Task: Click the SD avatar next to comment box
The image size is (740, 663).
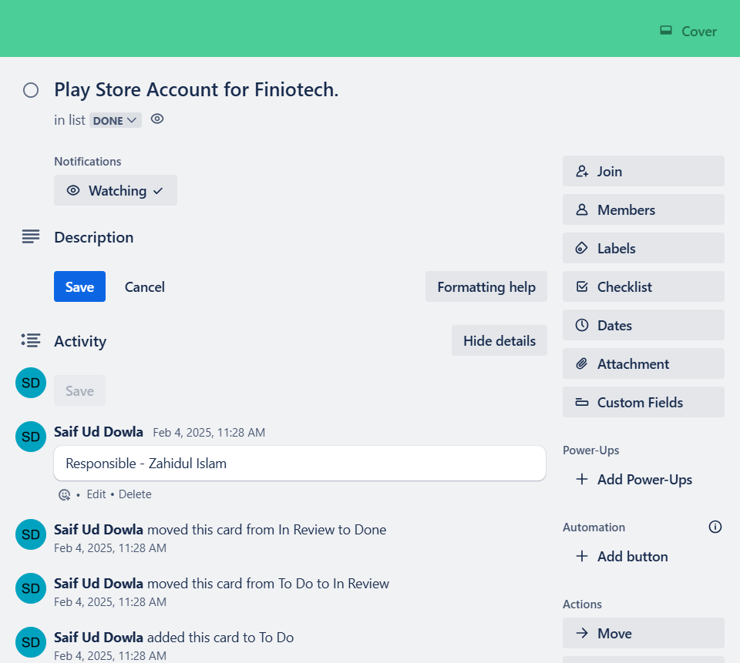Action: tap(31, 383)
